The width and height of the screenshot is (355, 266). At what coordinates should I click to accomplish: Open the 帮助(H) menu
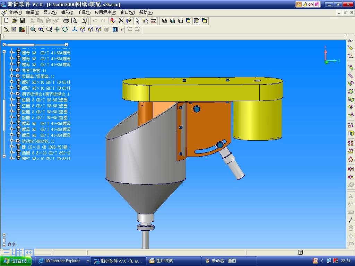[x=146, y=12]
